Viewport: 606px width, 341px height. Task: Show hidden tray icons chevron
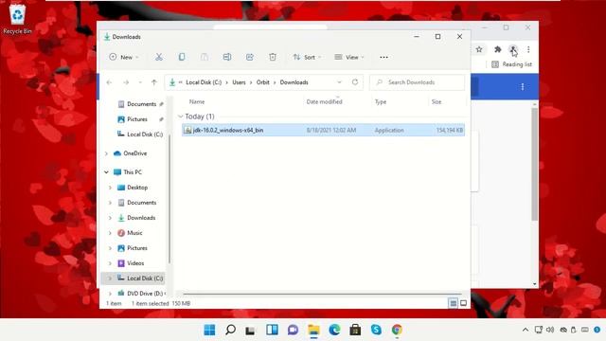pyautogui.click(x=526, y=330)
